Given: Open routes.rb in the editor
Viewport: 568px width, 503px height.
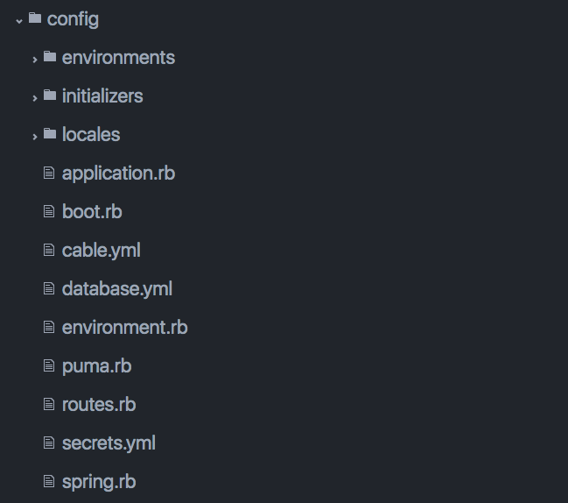Looking at the screenshot, I should 99,404.
